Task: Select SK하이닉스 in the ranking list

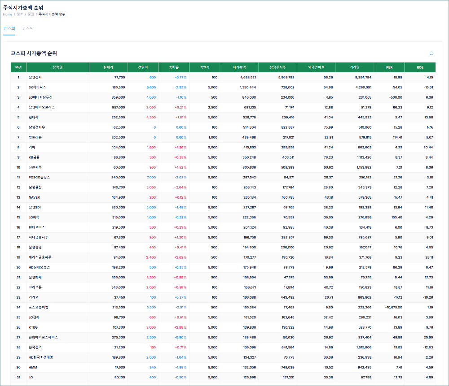Action: [37, 87]
